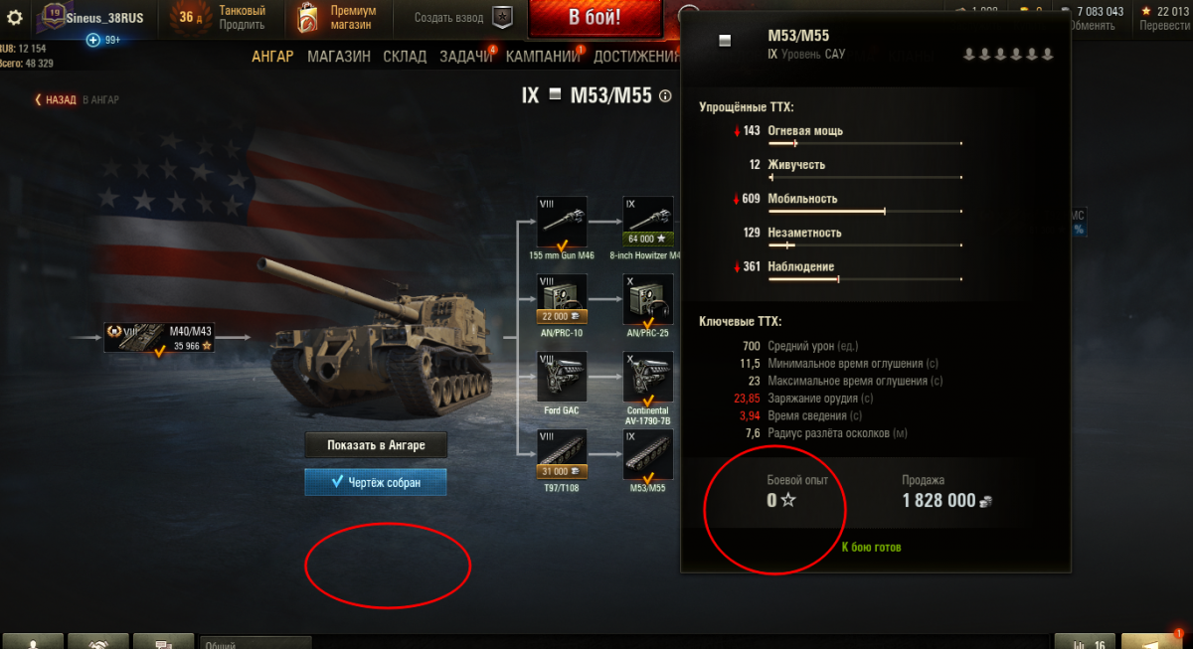Select the 155 mm Gun M46 module
Image resolution: width=1193 pixels, height=649 pixels.
click(x=562, y=222)
